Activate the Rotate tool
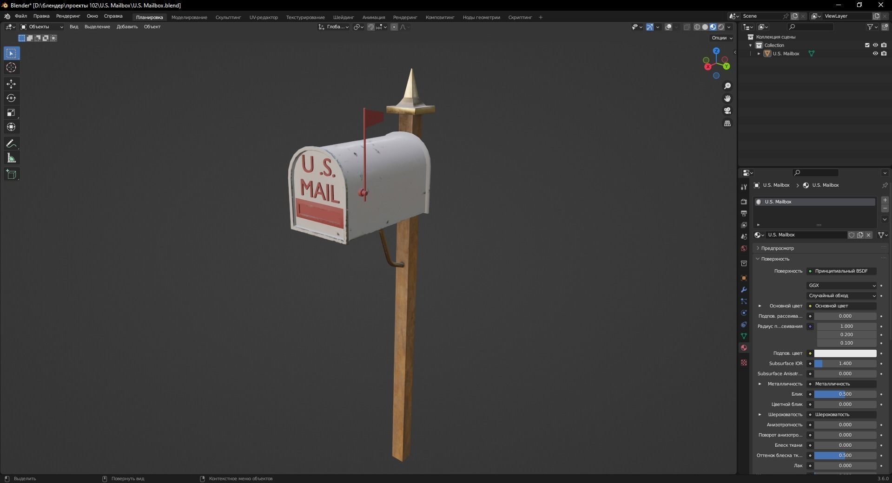Viewport: 892px width, 483px height. pyautogui.click(x=11, y=98)
